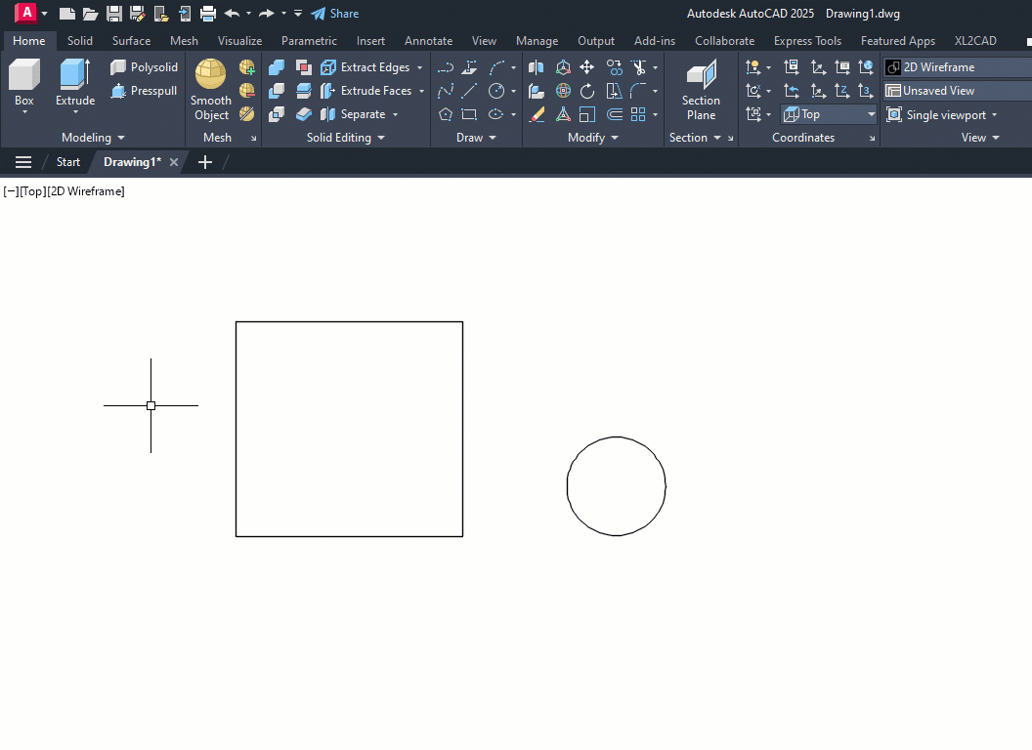
Task: Go to the Start file tab
Action: (67, 162)
